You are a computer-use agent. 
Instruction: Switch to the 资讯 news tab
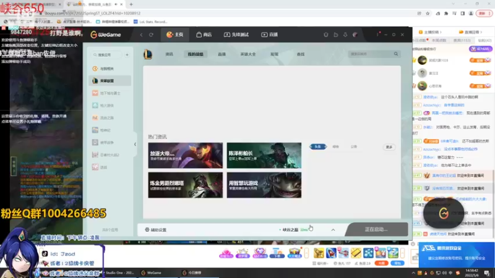click(169, 54)
